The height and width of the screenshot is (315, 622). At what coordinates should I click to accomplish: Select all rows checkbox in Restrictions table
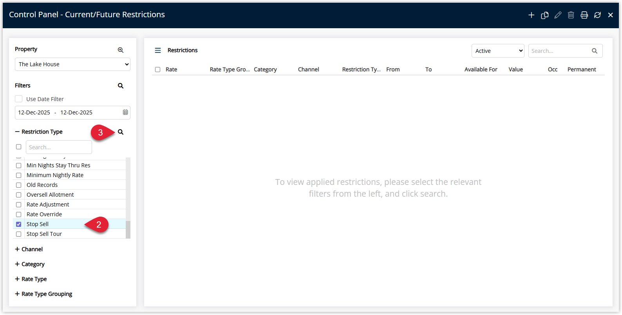tap(157, 69)
